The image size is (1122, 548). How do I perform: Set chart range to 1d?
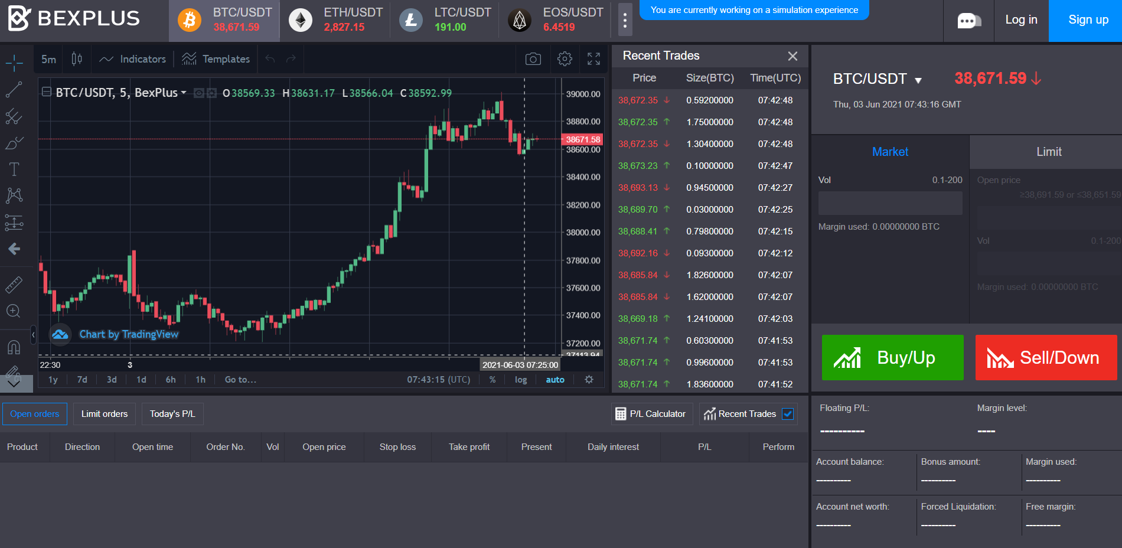(x=141, y=380)
